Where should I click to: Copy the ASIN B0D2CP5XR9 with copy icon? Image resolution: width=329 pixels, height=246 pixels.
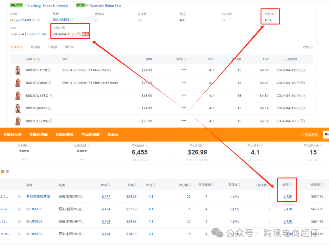click(x=34, y=20)
